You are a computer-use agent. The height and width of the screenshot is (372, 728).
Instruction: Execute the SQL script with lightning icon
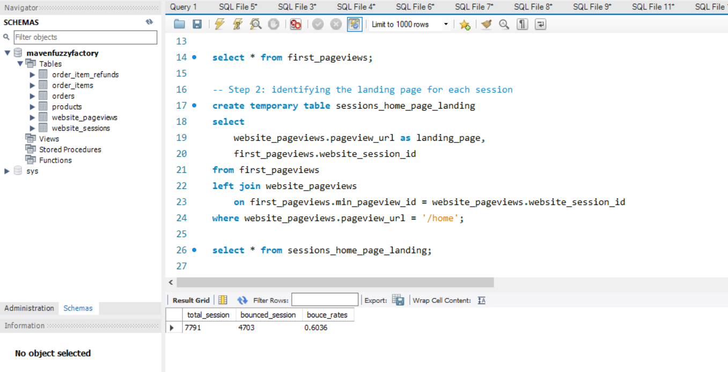[219, 24]
